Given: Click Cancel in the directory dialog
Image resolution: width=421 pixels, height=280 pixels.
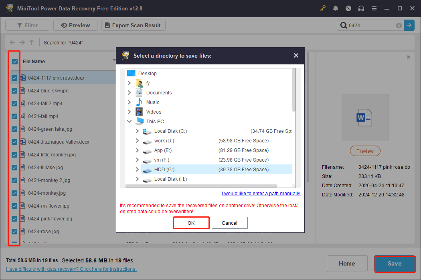Looking at the screenshot, I should [x=230, y=223].
